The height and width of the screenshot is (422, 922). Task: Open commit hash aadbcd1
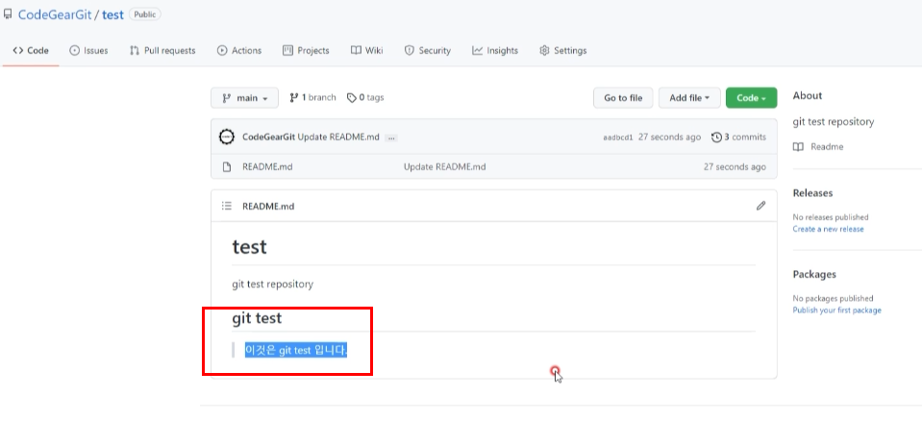[618, 137]
